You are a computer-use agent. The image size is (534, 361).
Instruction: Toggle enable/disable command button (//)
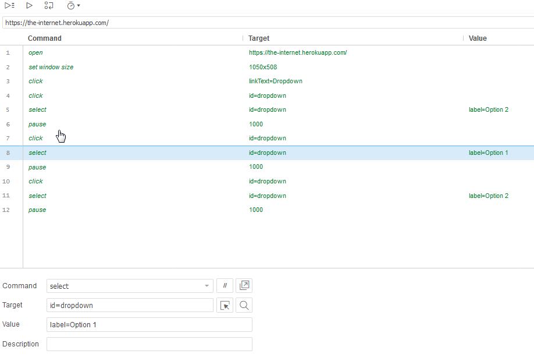225,286
